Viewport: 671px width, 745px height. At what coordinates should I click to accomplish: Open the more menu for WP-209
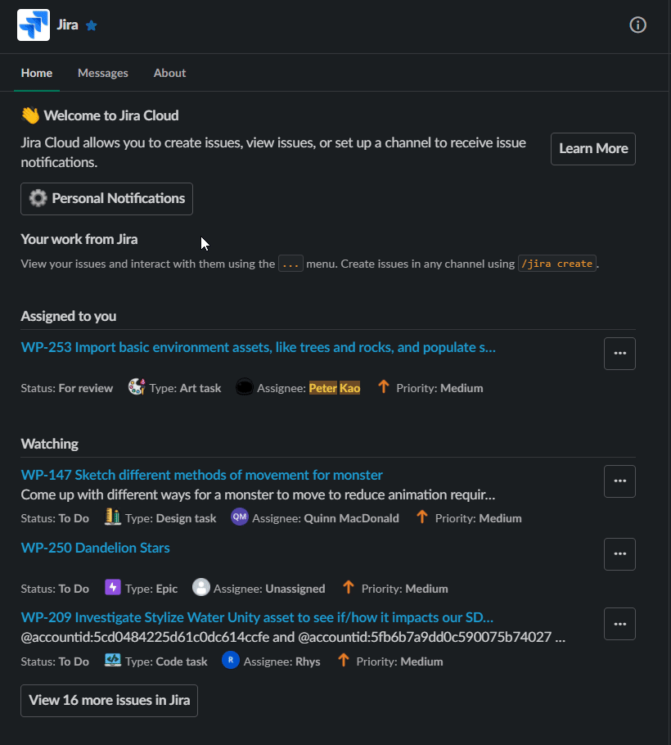pos(619,624)
